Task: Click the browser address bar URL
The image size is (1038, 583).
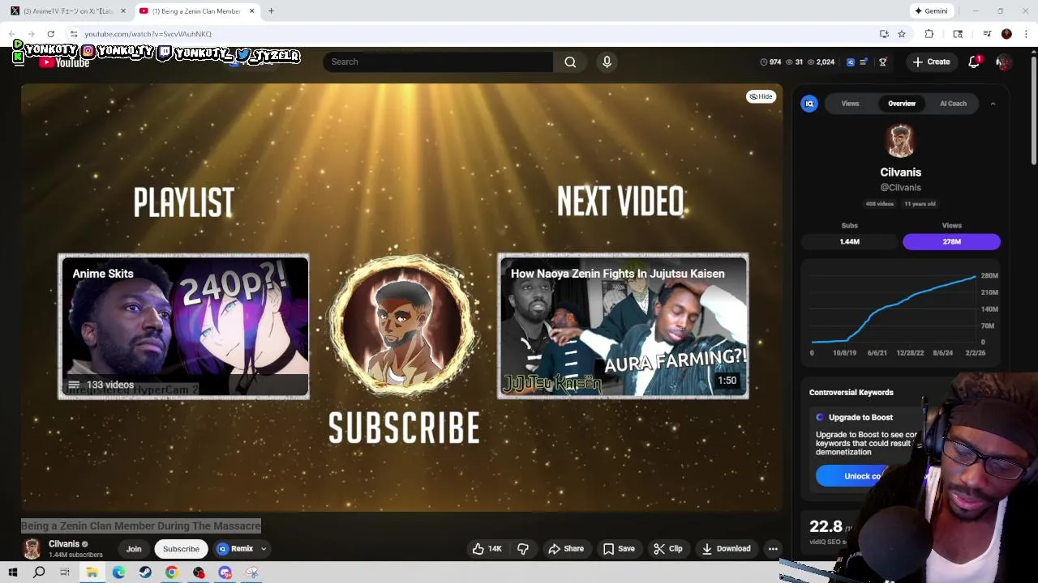Action: coord(148,34)
